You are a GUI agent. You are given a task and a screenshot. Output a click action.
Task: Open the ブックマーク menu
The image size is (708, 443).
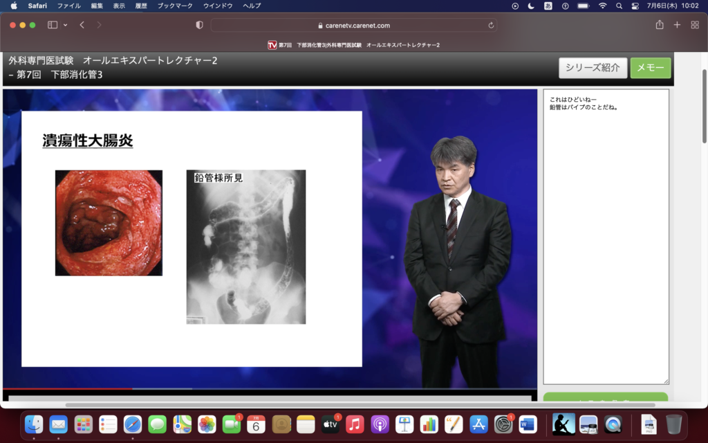click(x=175, y=6)
